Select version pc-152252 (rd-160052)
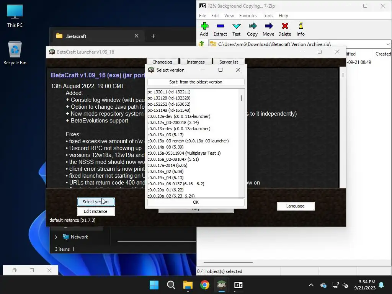 193,104
